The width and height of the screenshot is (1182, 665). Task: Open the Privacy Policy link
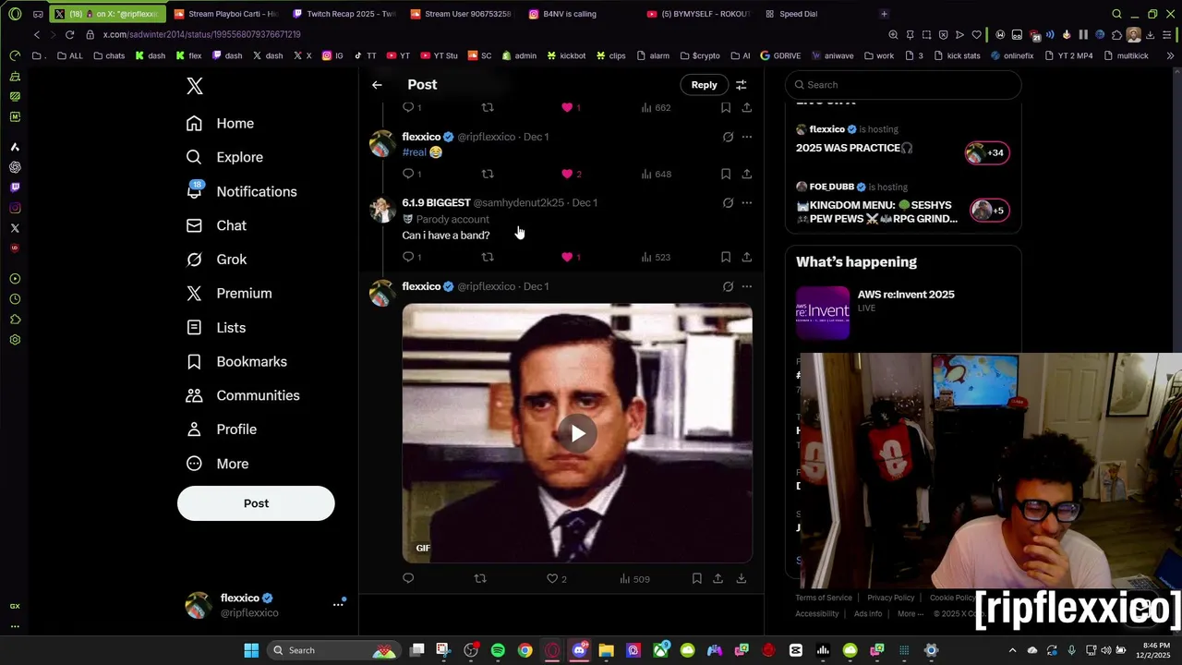[890, 598]
